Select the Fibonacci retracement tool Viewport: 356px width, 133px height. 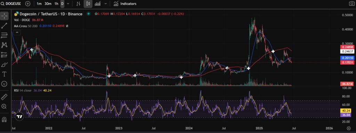(4, 35)
